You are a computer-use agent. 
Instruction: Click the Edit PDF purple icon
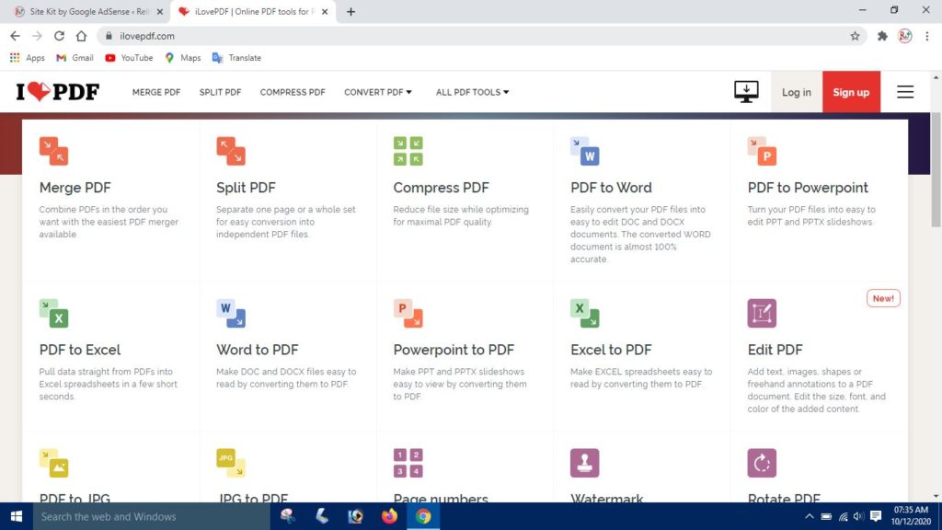(x=762, y=313)
